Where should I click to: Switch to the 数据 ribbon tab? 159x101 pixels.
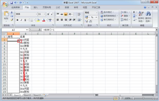pyautogui.click(x=67, y=7)
